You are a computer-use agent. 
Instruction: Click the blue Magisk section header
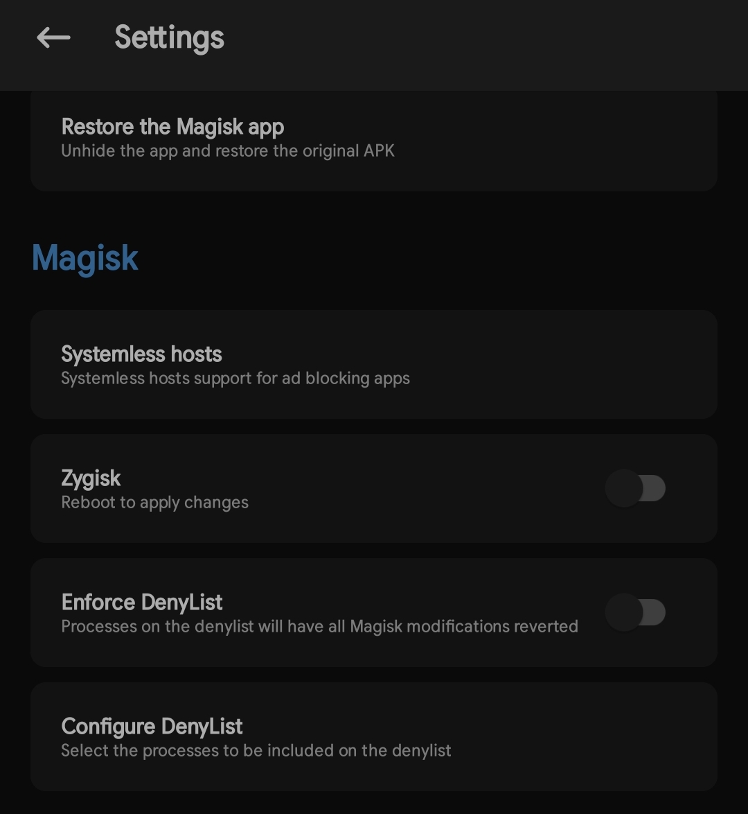coord(85,258)
